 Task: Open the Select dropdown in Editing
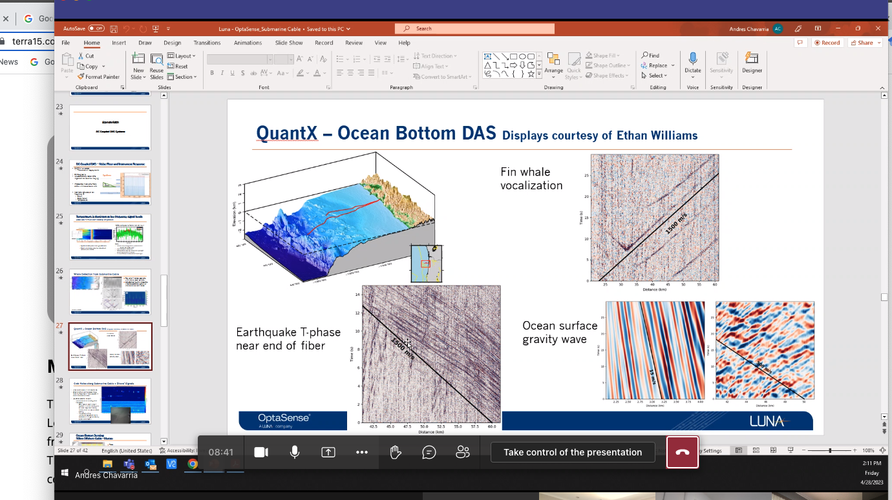pos(653,76)
